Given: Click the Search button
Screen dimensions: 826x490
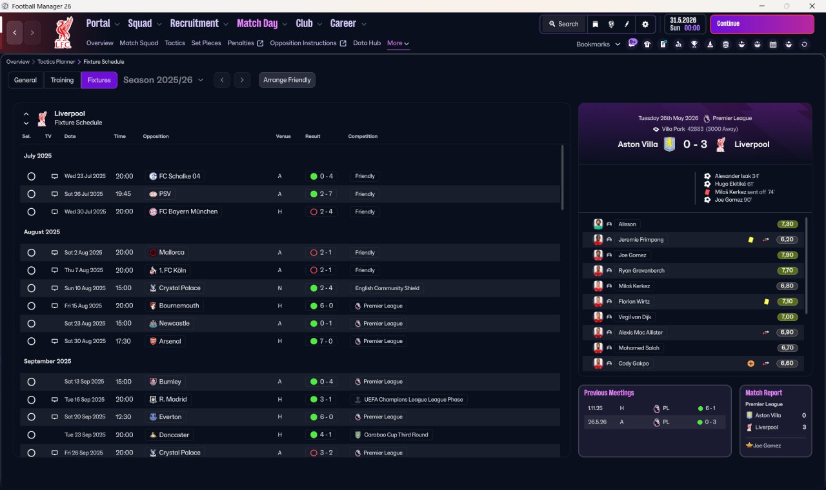Looking at the screenshot, I should [x=563, y=24].
